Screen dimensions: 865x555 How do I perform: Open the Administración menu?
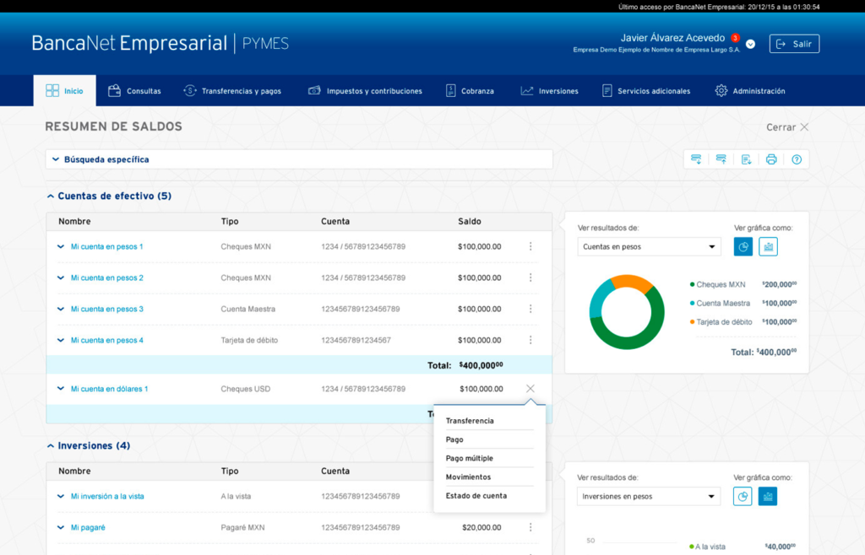(750, 91)
